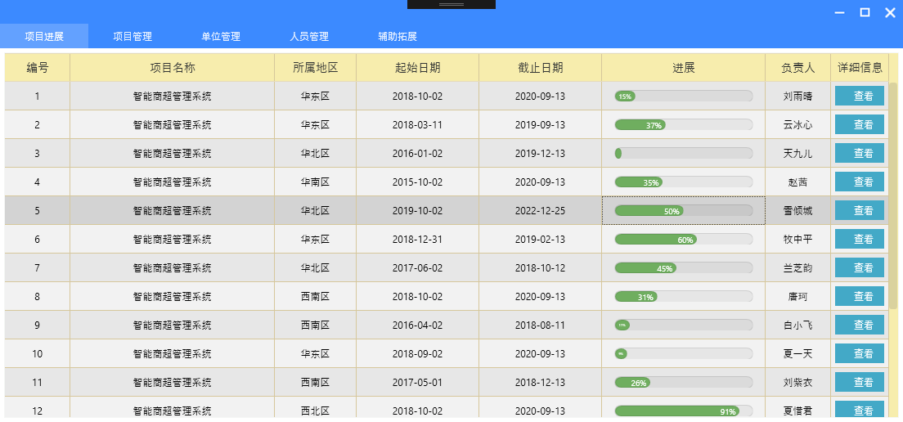Click the 项目进展 tab
The height and width of the screenshot is (422, 903).
coord(44,37)
